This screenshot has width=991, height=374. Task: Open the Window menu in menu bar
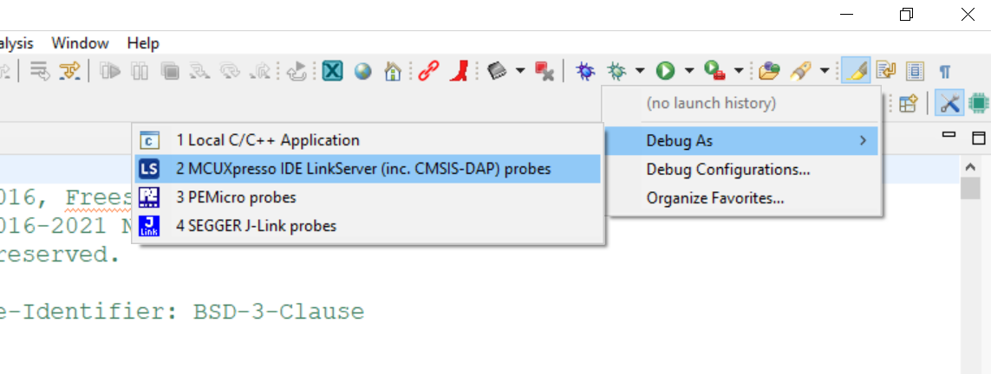[x=80, y=43]
